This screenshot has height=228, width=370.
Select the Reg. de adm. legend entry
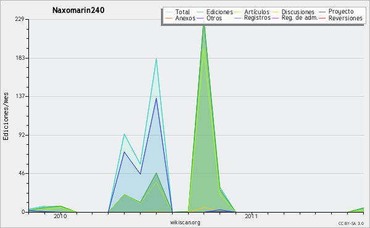pos(300,18)
